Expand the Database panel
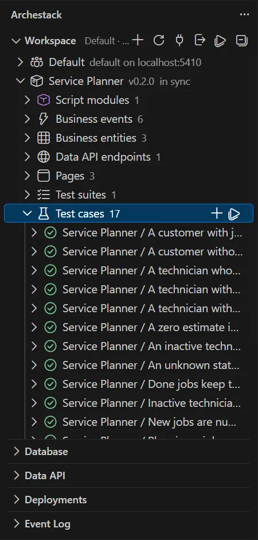 click(17, 452)
